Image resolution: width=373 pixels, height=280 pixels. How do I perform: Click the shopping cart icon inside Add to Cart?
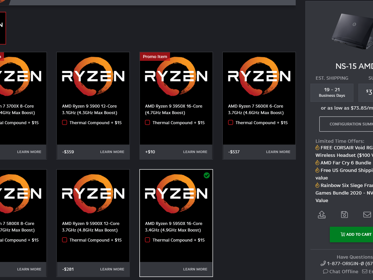tap(343, 234)
